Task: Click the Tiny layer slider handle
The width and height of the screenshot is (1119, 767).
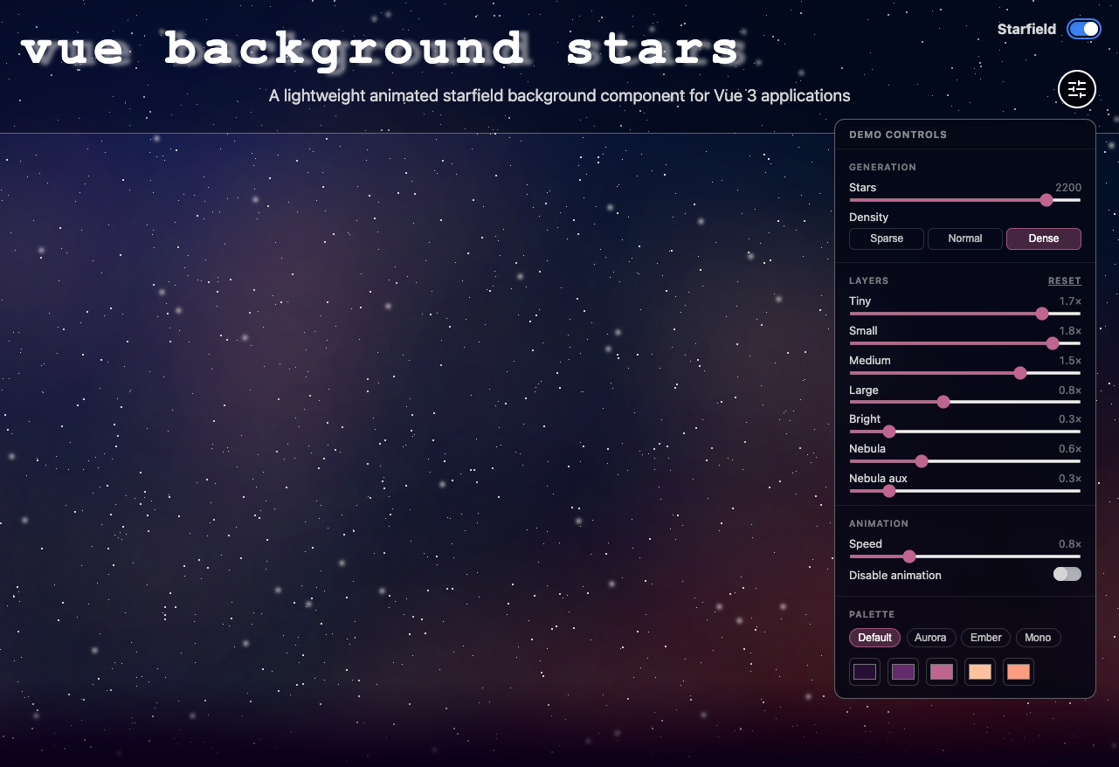Action: click(x=1042, y=314)
